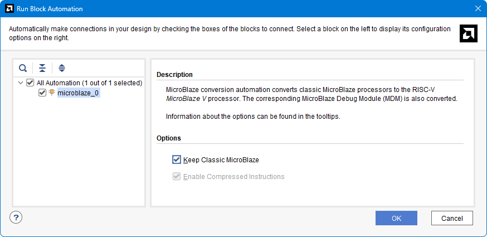Collapse the All Automation tree node
The image size is (487, 237).
coord(21,83)
